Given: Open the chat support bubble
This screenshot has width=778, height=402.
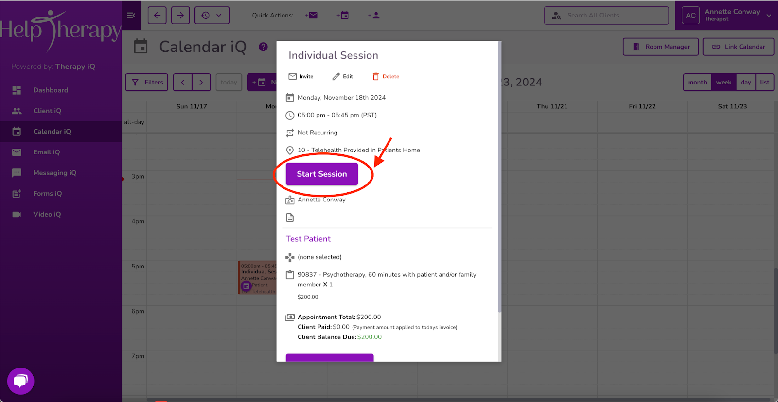Looking at the screenshot, I should click(20, 381).
